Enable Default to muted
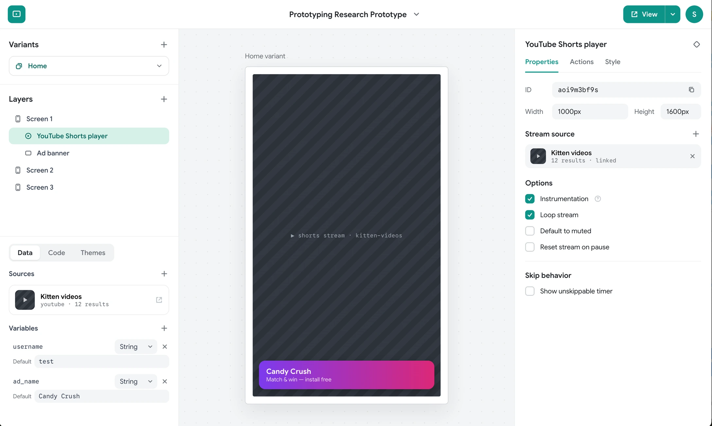Viewport: 712px width, 426px height. click(530, 231)
